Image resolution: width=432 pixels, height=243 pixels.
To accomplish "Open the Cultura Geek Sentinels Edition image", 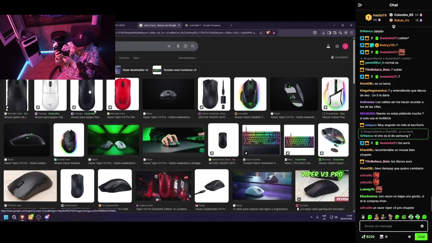I will [163, 186].
